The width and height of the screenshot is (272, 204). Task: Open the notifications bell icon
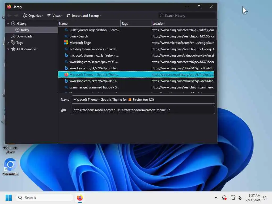point(265,198)
